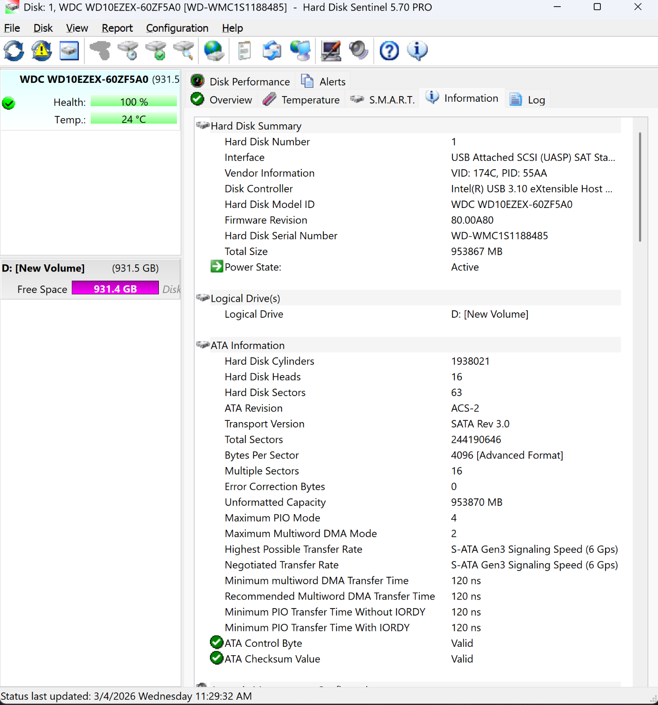Open the Disk menu
This screenshot has width=658, height=705.
click(43, 28)
